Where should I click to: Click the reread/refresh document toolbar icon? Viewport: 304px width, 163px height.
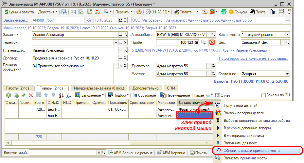click(x=73, y=12)
